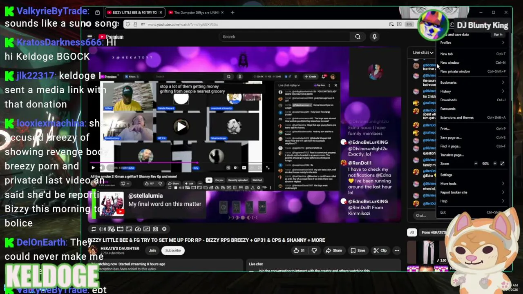This screenshot has height=294, width=523.
Task: Click the Join channel button
Action: [152, 251]
